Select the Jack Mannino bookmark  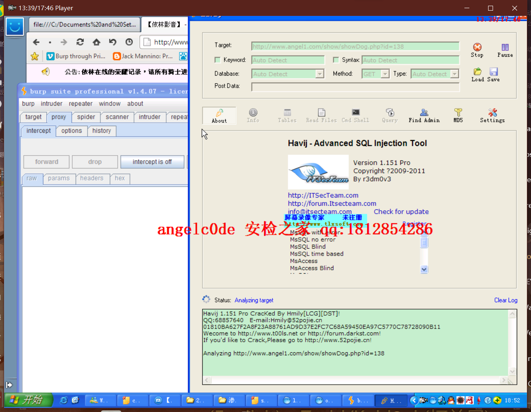click(143, 56)
